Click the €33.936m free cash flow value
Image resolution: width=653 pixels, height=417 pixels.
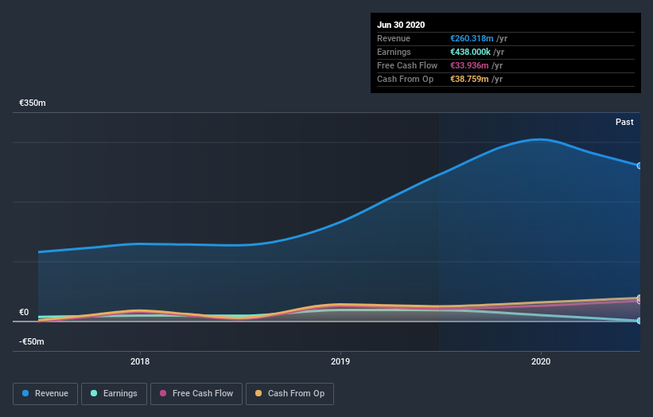click(x=469, y=65)
